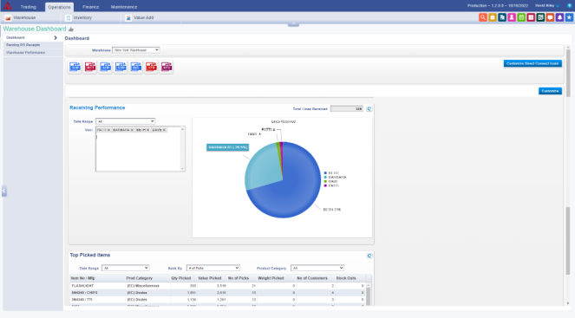Click the BARBARA legend color swatch
This screenshot has width=575, height=318.
point(325,178)
